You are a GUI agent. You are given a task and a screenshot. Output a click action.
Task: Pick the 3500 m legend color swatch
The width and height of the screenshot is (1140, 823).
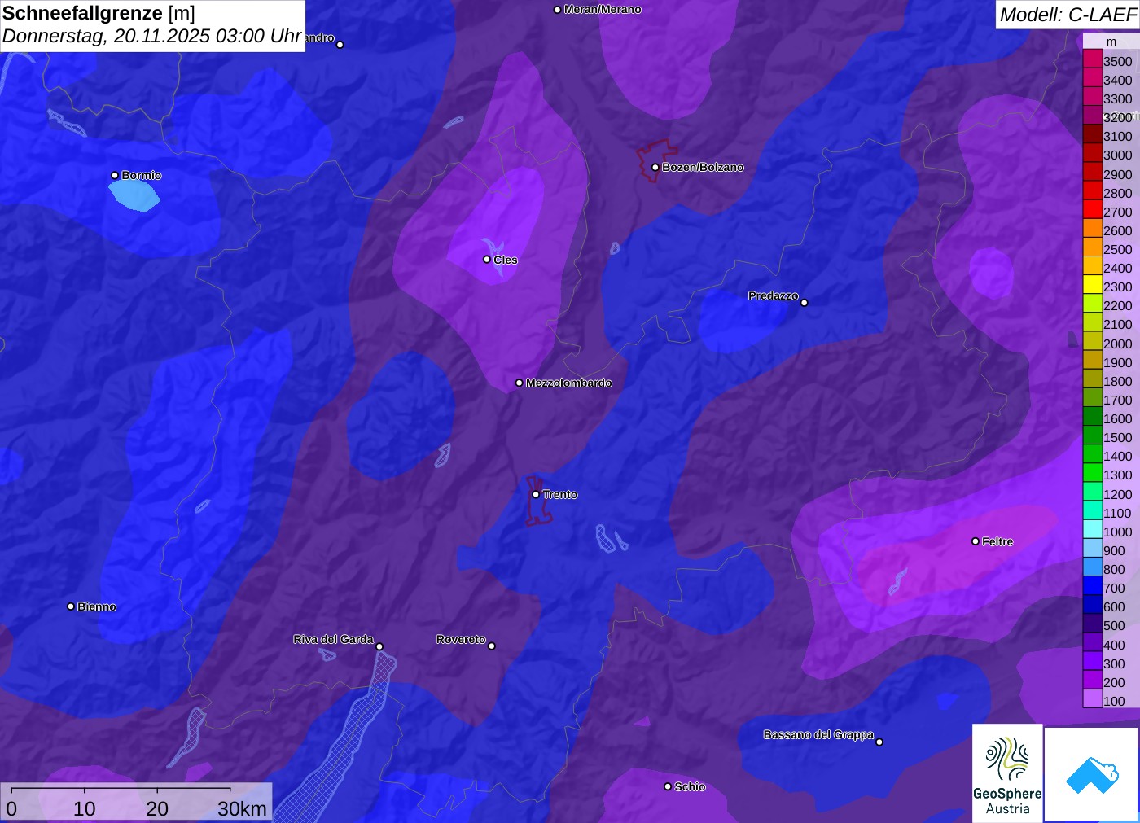1093,60
